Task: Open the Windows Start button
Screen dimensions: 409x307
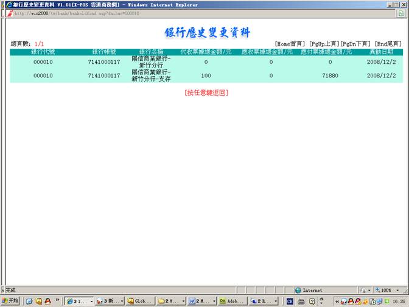Action: [10, 301]
